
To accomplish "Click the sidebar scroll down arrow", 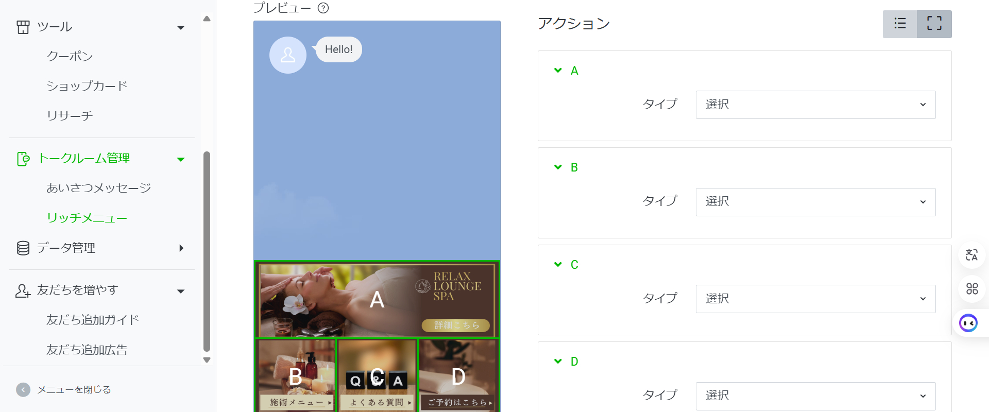I will [x=207, y=360].
